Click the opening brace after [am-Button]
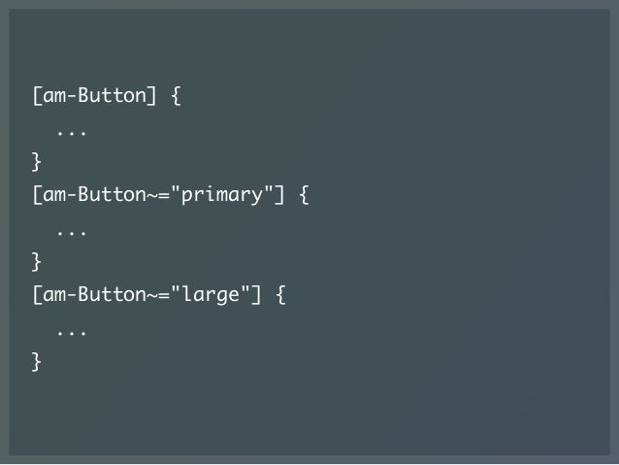The image size is (619, 465). [x=177, y=96]
